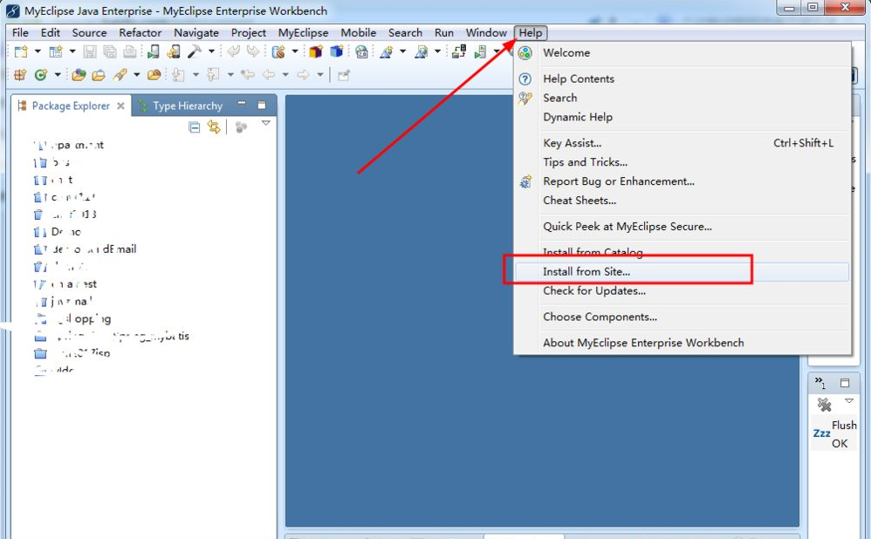Click the yellow package box icon
Image resolution: width=871 pixels, height=539 pixels.
pyautogui.click(x=316, y=52)
